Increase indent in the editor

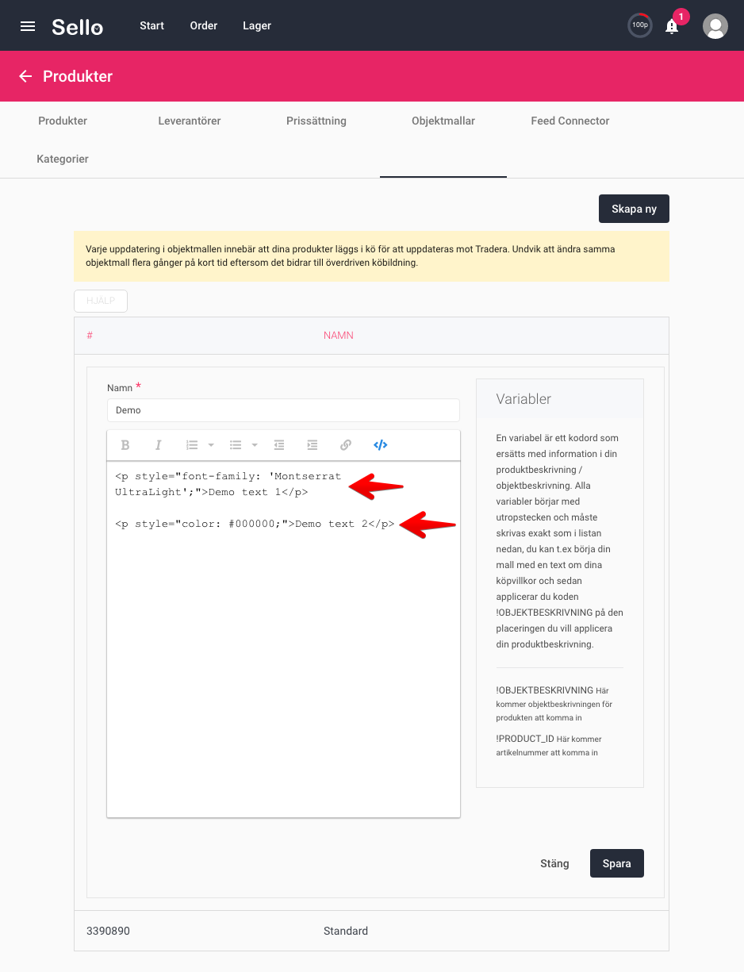tap(313, 445)
